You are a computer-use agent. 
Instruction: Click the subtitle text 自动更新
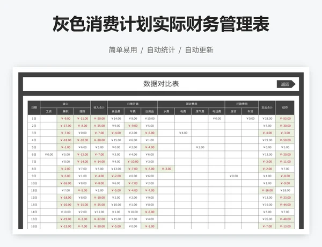pos(199,50)
